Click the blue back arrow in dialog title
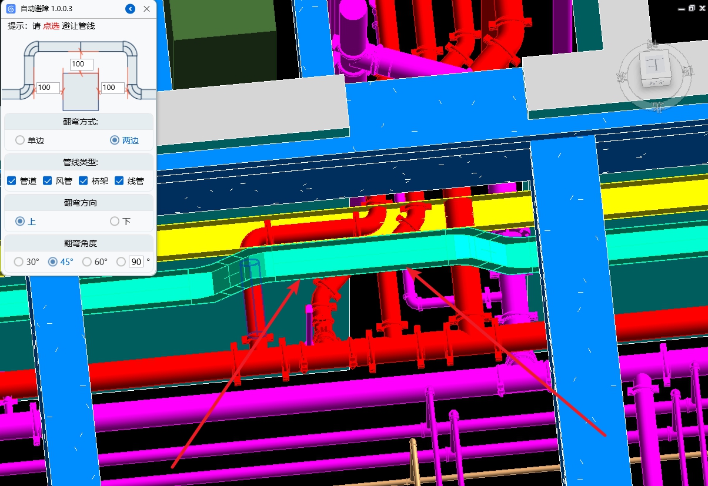This screenshot has width=708, height=486. [x=131, y=9]
